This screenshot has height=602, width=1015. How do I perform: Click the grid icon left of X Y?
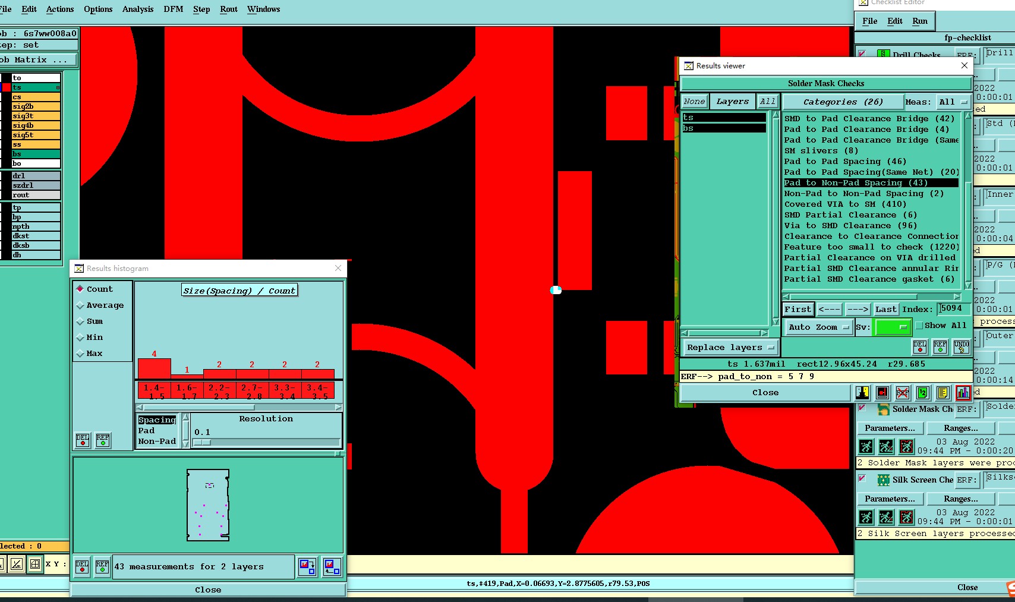pyautogui.click(x=35, y=564)
